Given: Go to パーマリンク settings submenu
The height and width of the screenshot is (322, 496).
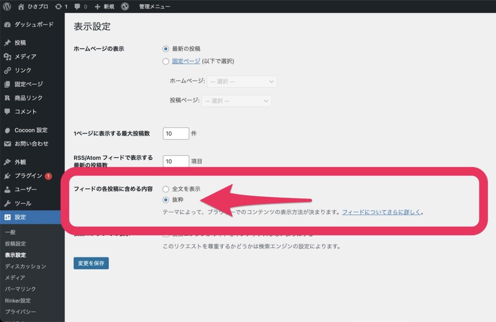Looking at the screenshot, I should (x=21, y=289).
